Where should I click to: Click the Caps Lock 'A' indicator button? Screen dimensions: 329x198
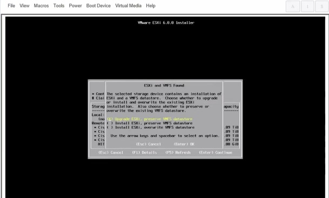(x=293, y=6)
